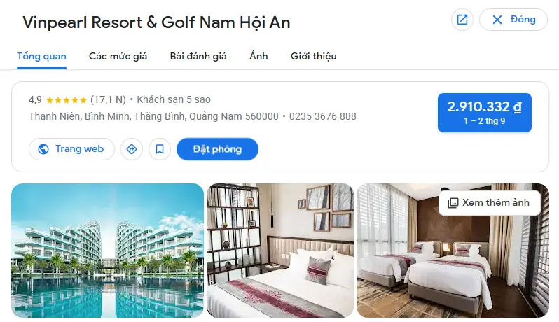Click the gallery icon beside Xem thêm ảnh
The width and height of the screenshot is (559, 322).
(453, 203)
